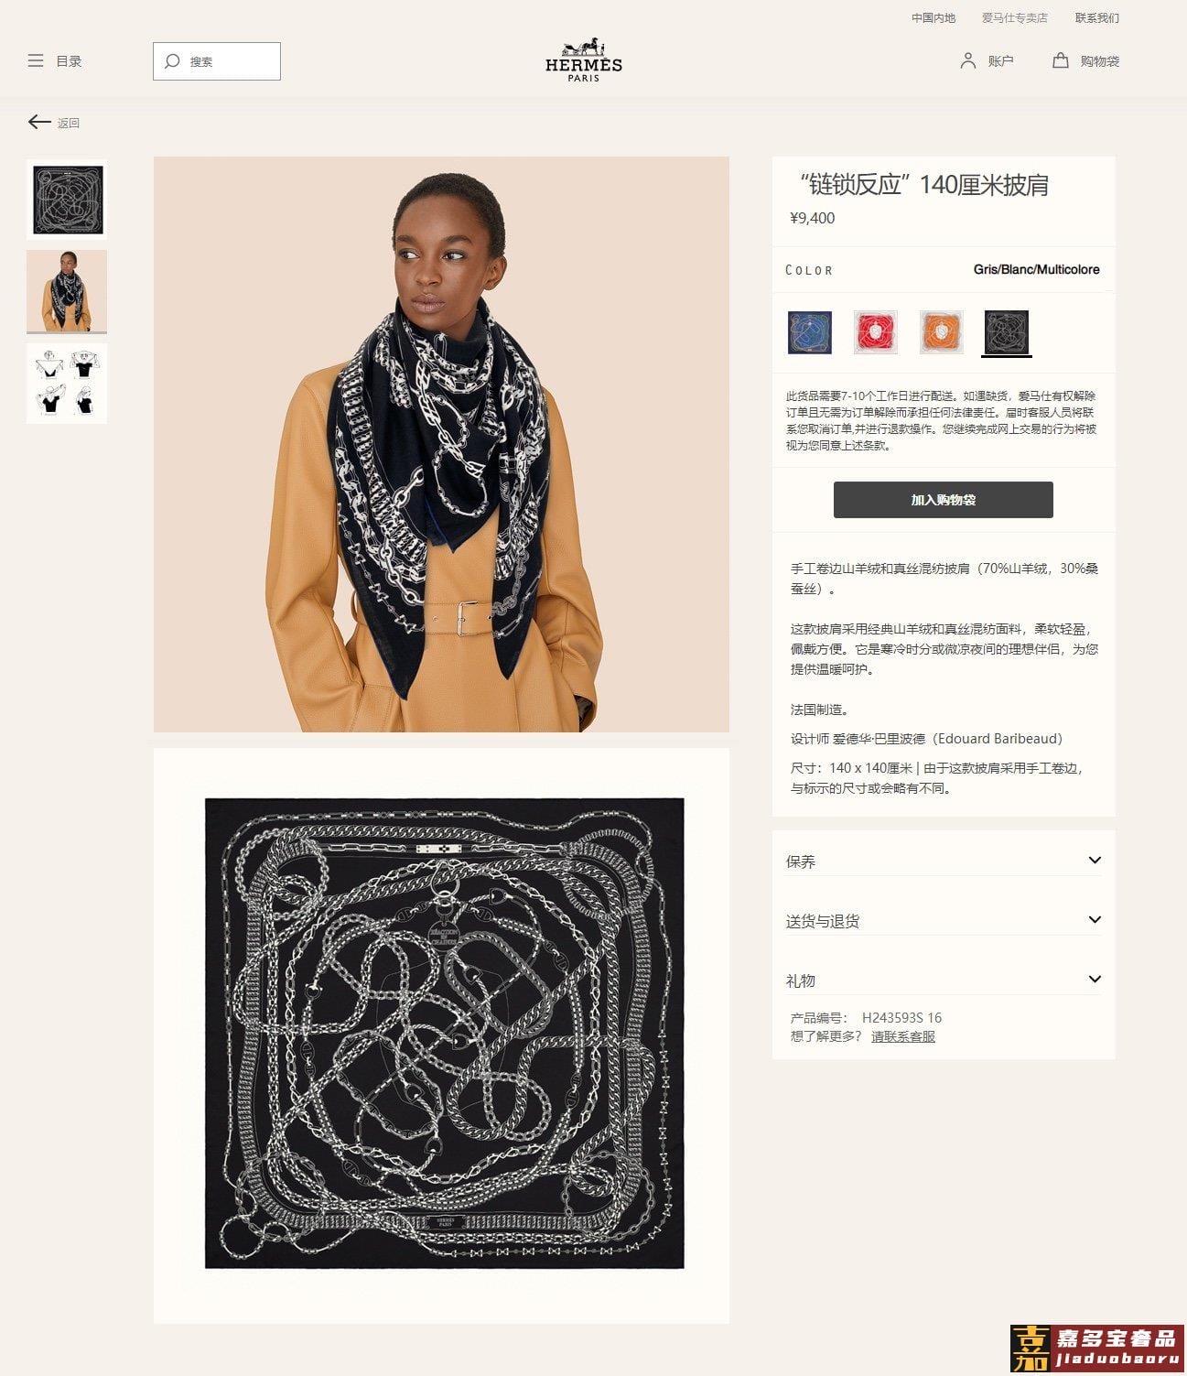Viewport: 1187px width, 1376px height.
Task: Add the shawl to the shopping bag
Action: click(944, 500)
